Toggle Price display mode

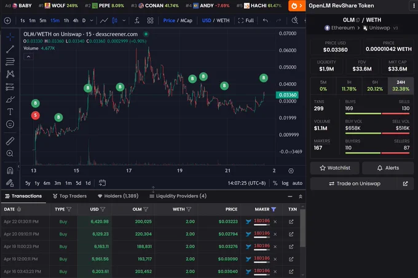pos(169,20)
